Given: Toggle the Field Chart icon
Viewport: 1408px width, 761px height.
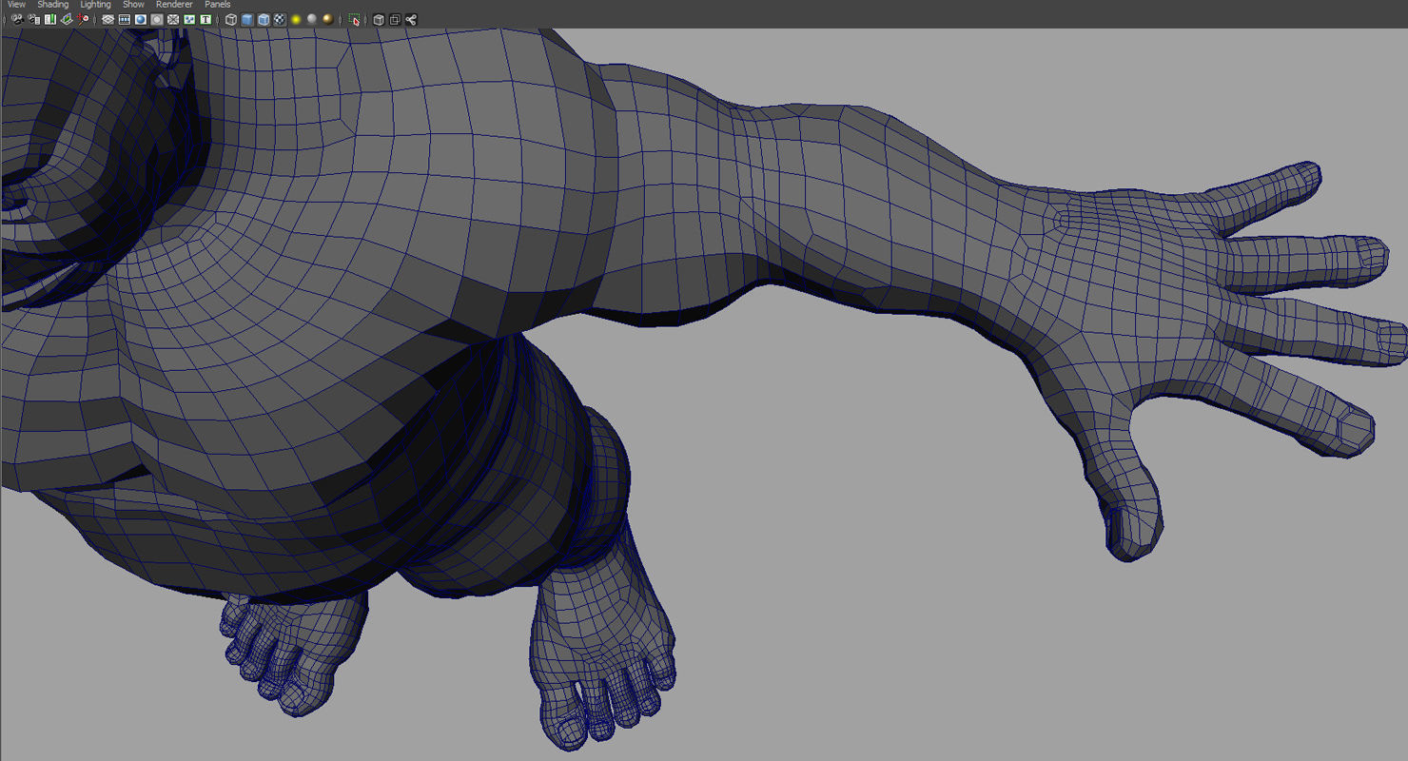Looking at the screenshot, I should click(x=172, y=19).
